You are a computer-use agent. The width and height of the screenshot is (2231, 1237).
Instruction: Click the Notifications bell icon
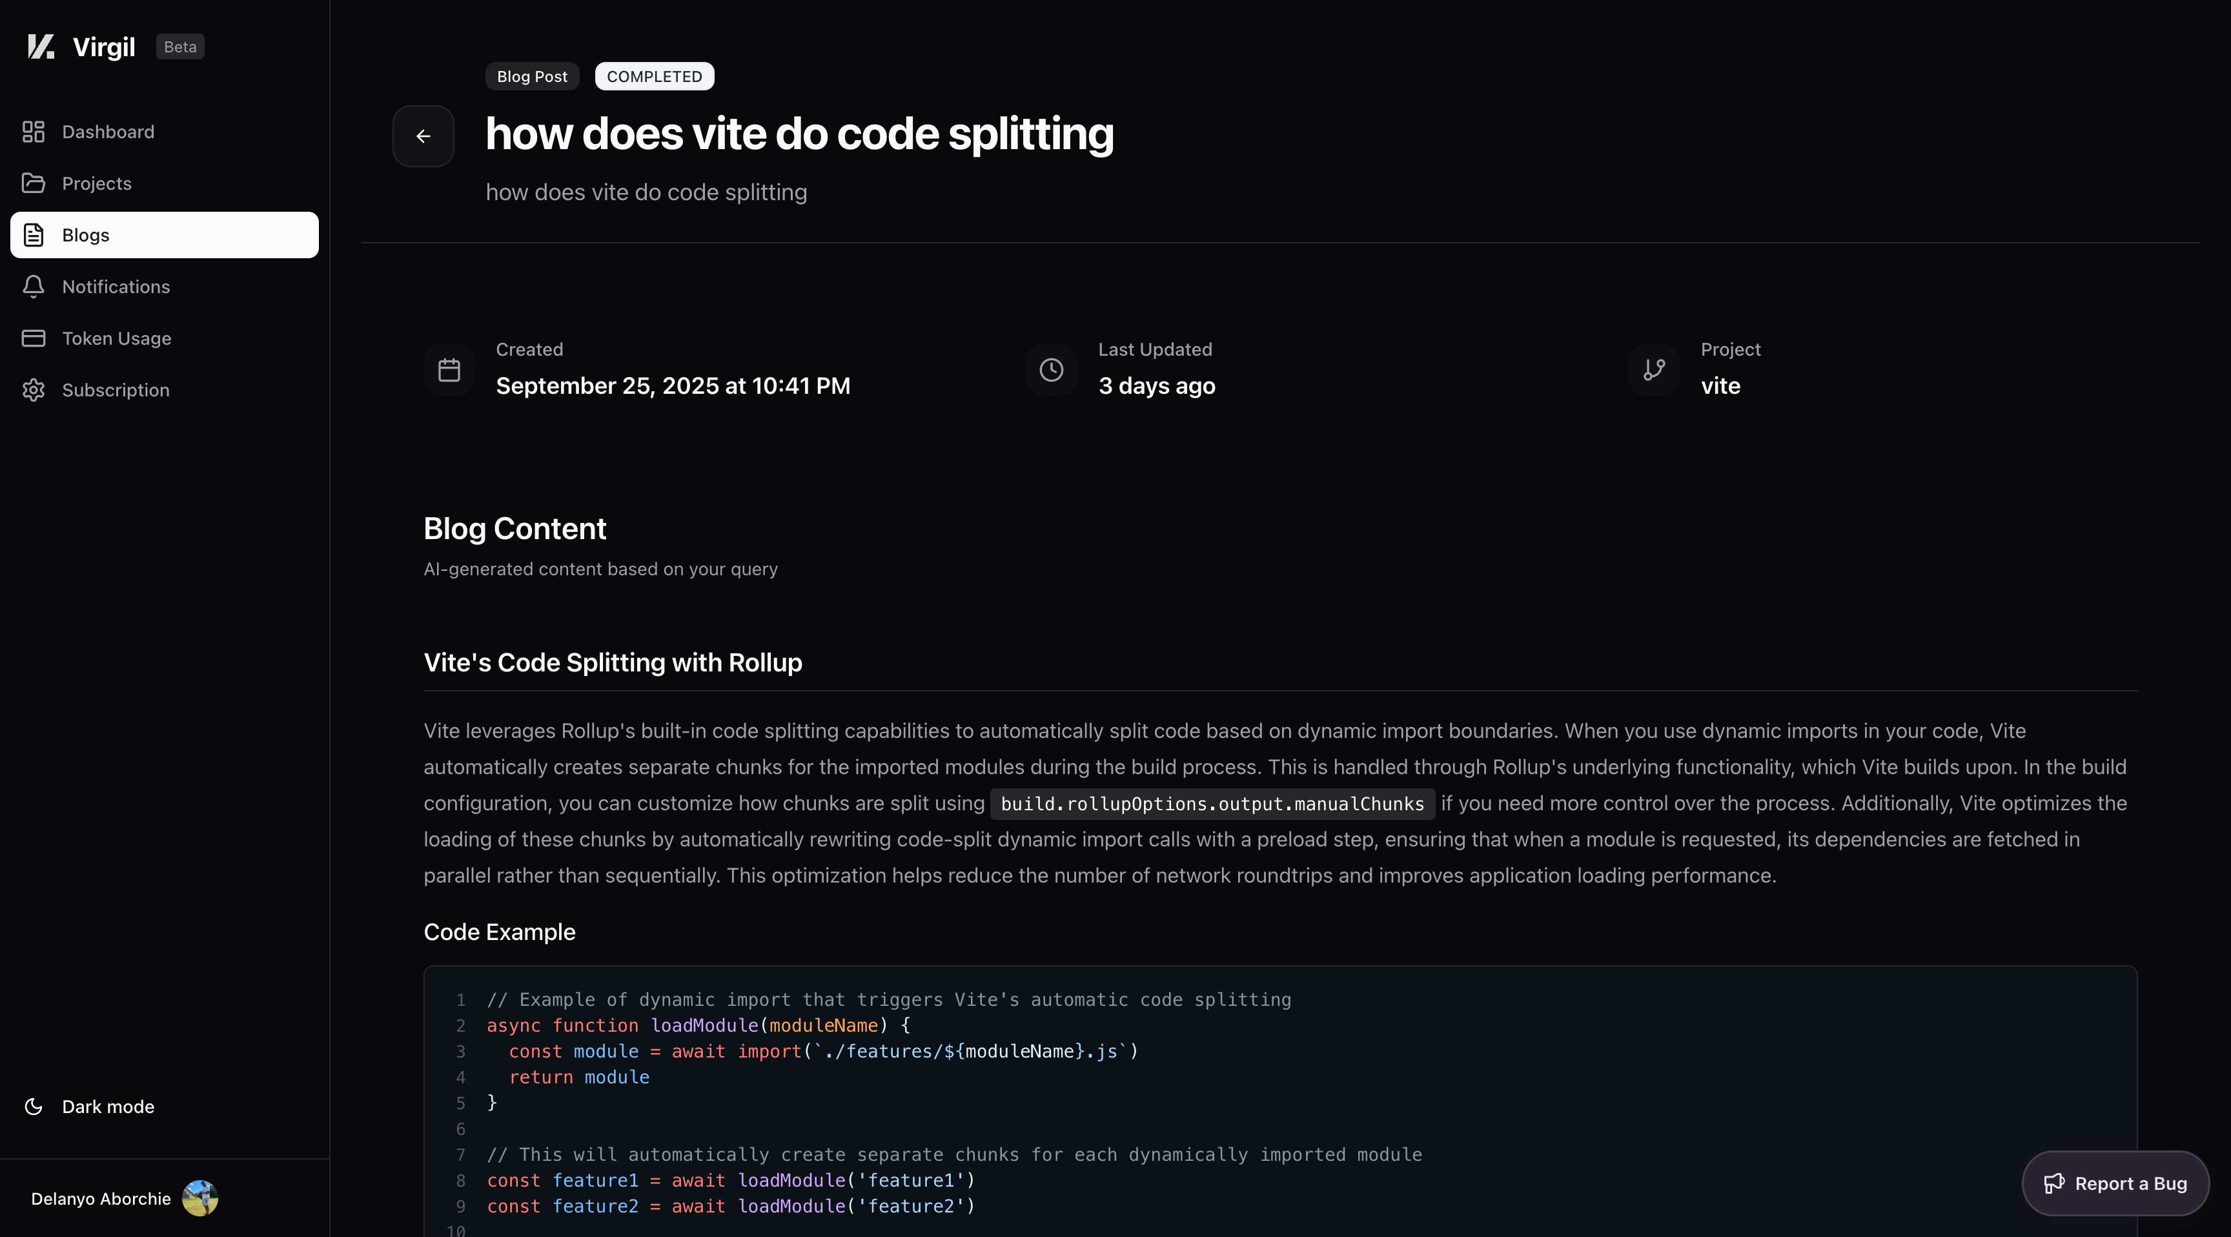tap(34, 287)
